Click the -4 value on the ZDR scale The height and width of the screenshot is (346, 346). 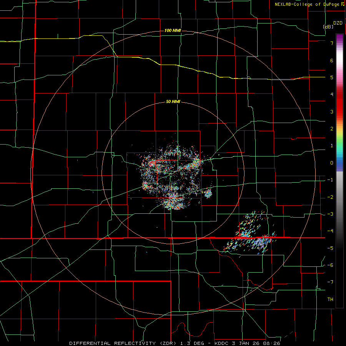(330, 231)
